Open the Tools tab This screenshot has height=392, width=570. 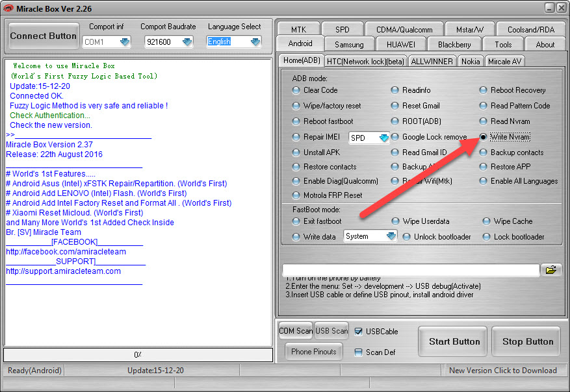click(x=503, y=44)
